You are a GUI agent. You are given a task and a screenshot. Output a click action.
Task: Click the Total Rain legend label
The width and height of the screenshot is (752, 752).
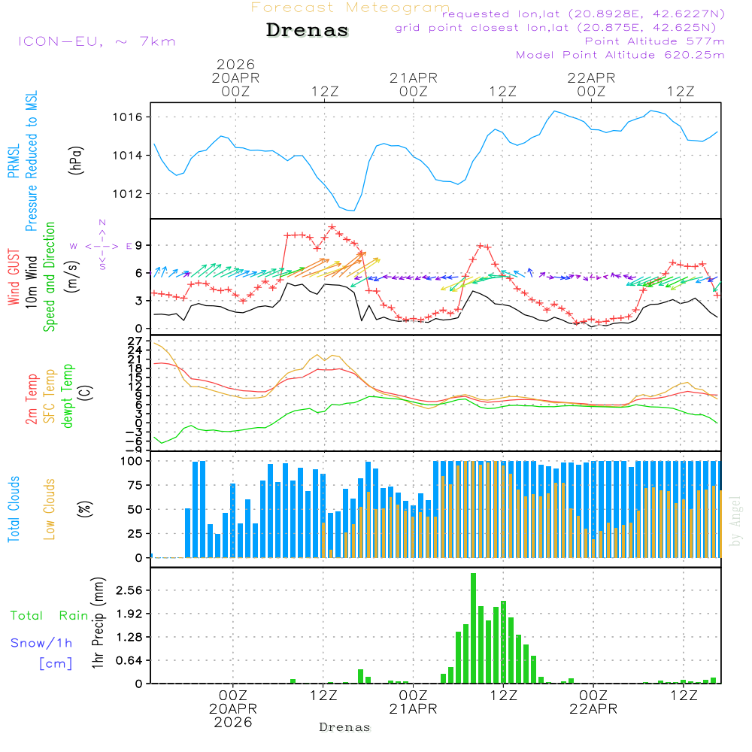click(x=49, y=615)
